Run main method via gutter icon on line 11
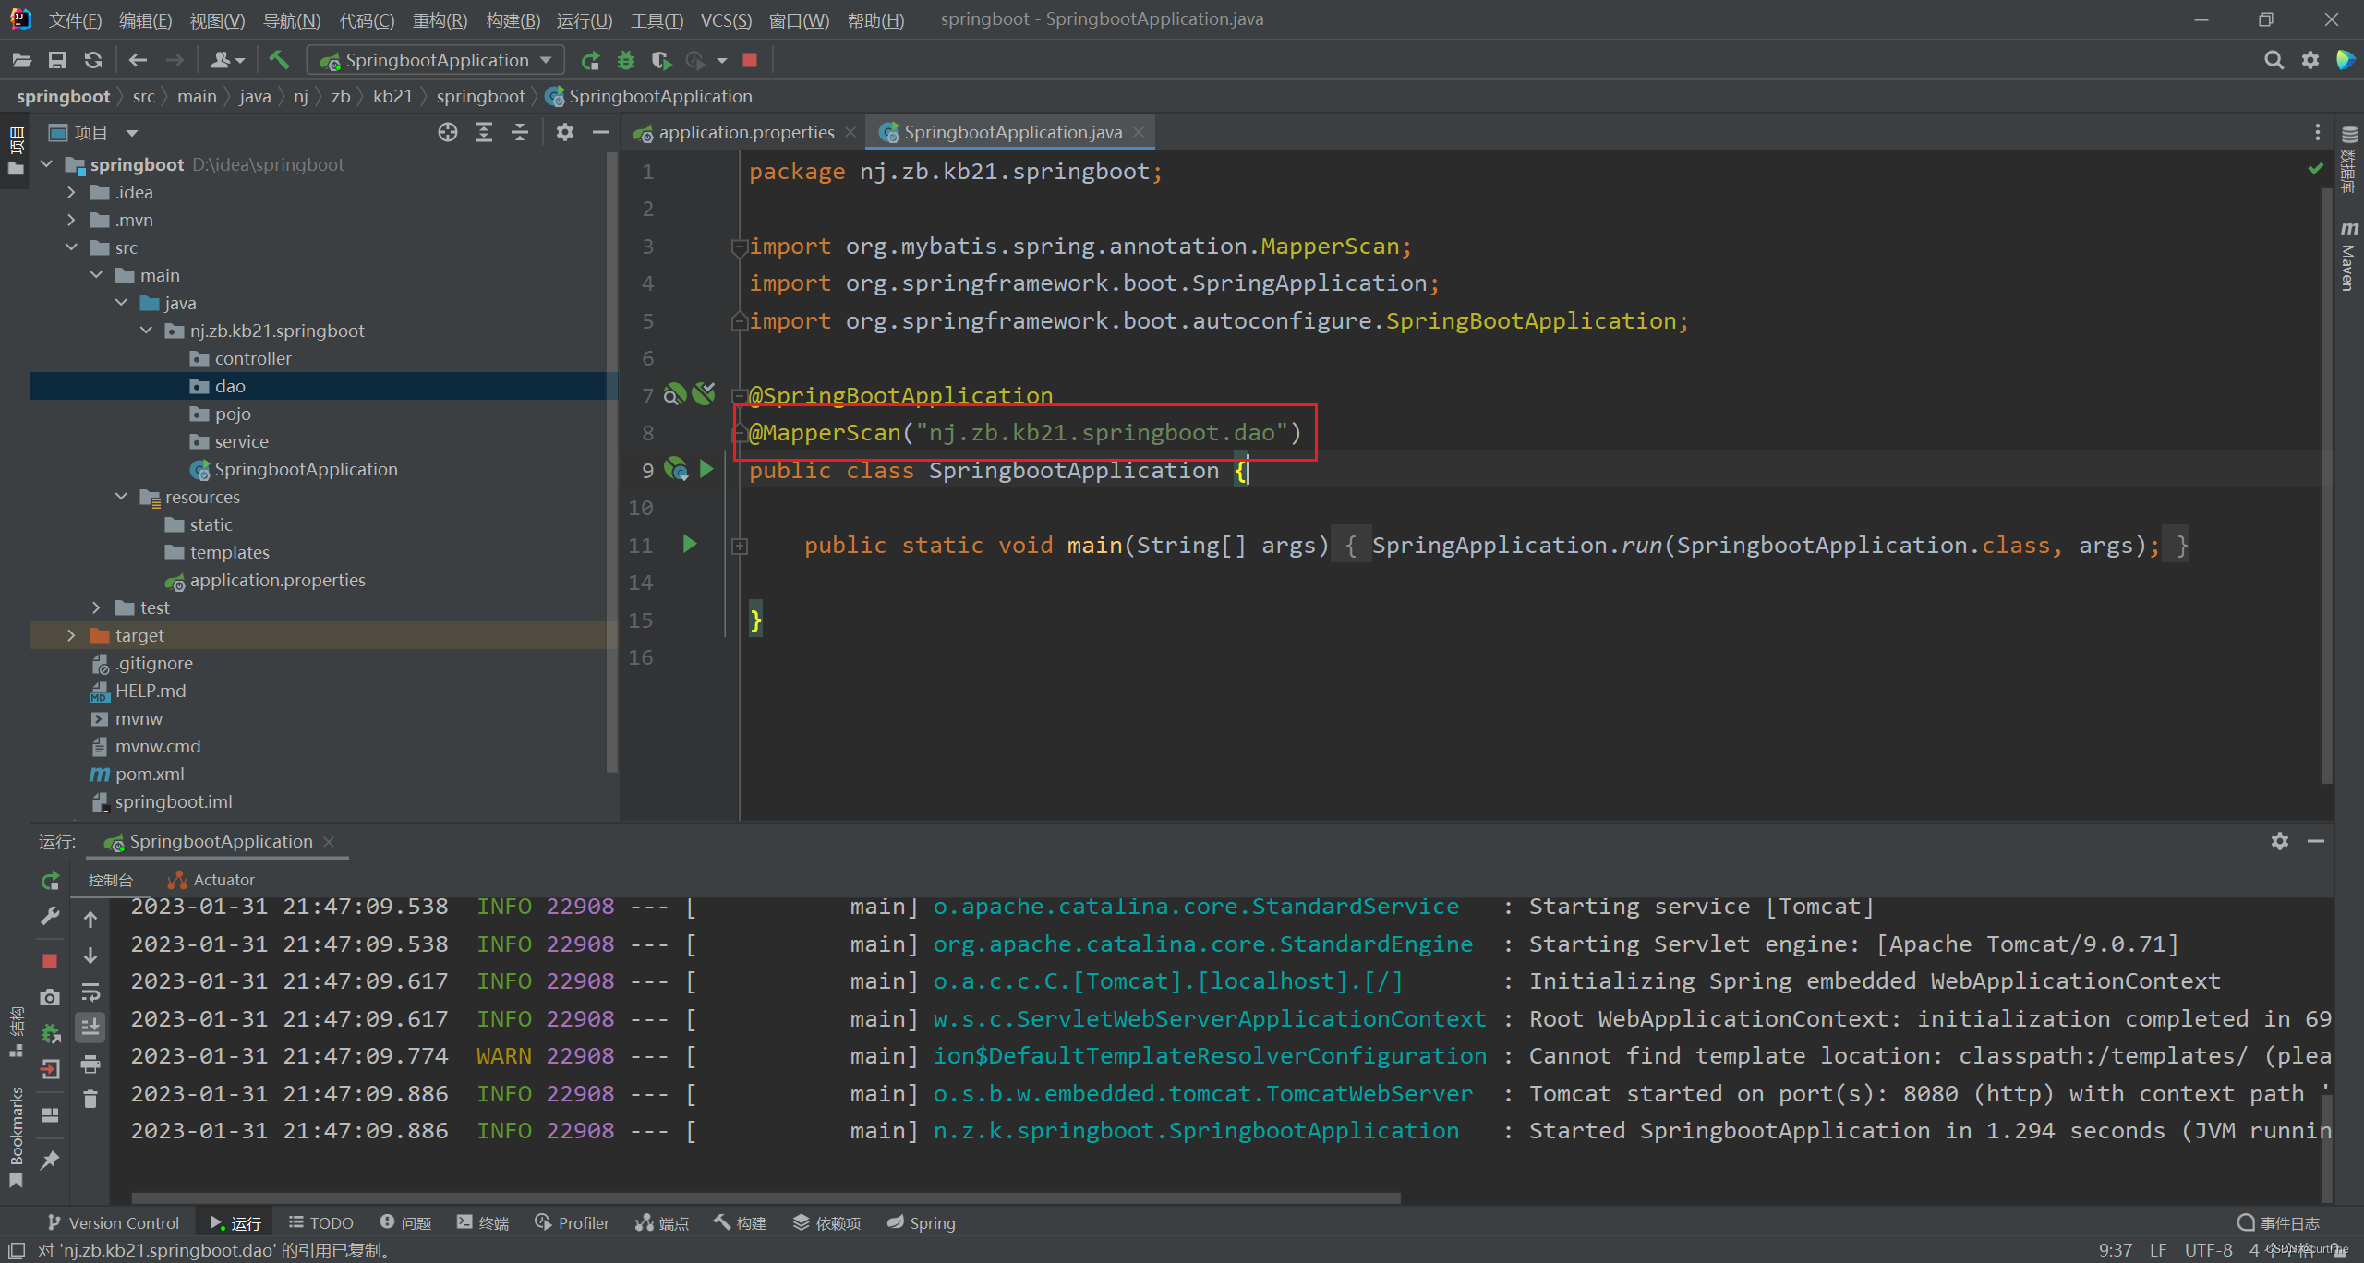Viewport: 2364px width, 1263px height. 689,545
